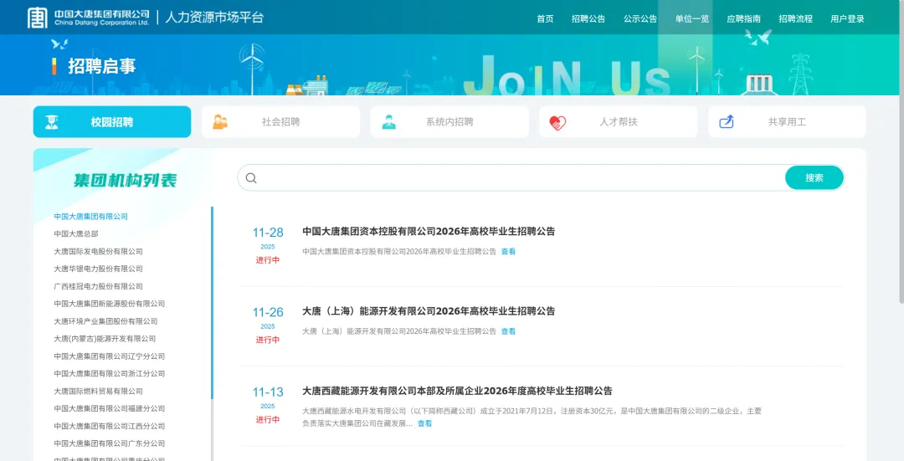The height and width of the screenshot is (461, 904).
Task: Select 大唐国际燃料贸易有限公司 in the list
Action: pos(98,392)
